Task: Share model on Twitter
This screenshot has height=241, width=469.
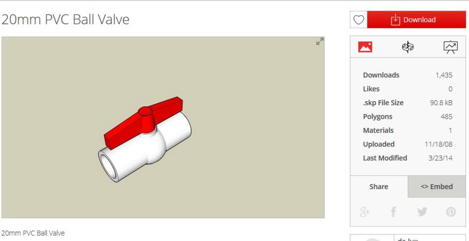Action: (x=422, y=212)
